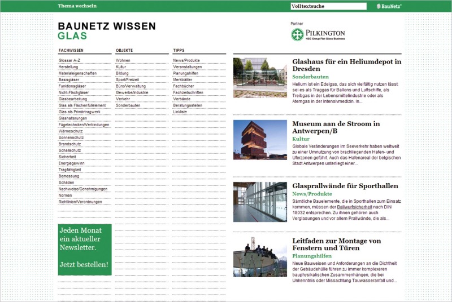
Task: Open Glas als Primärtragwerk
Action: tap(79, 112)
